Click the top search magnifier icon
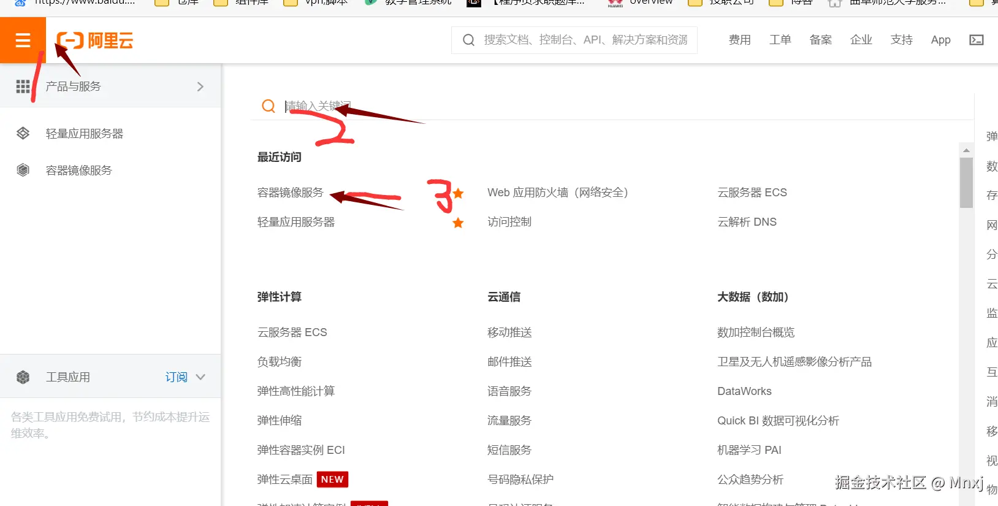This screenshot has height=506, width=998. click(469, 40)
